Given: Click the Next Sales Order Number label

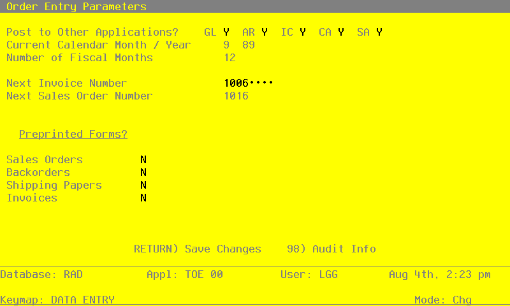Looking at the screenshot, I should click(79, 96).
